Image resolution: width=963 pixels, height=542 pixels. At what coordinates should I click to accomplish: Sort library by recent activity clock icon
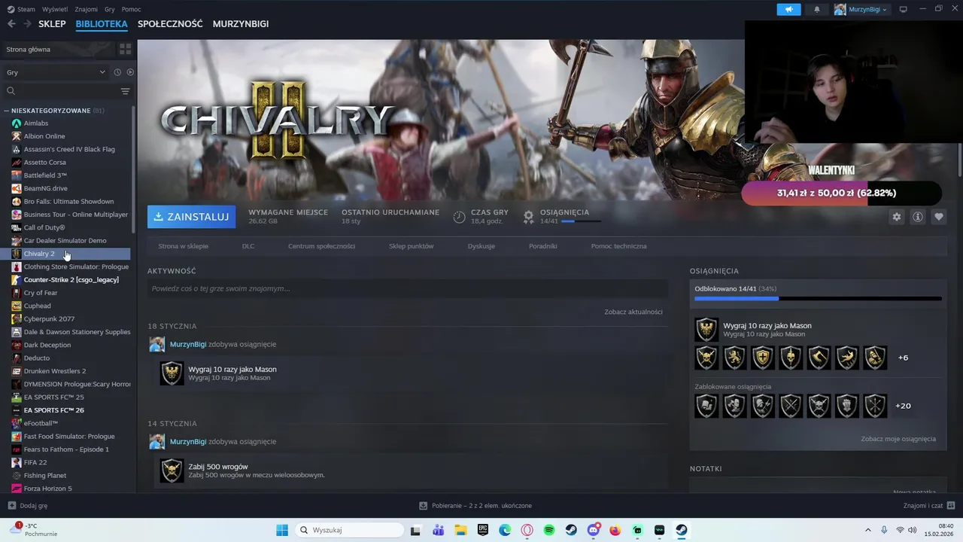[117, 72]
